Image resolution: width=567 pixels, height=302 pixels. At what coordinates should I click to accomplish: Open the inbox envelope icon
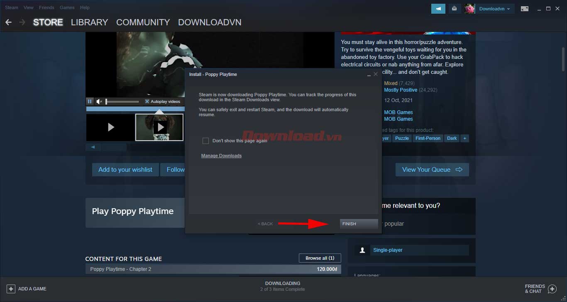tap(455, 9)
